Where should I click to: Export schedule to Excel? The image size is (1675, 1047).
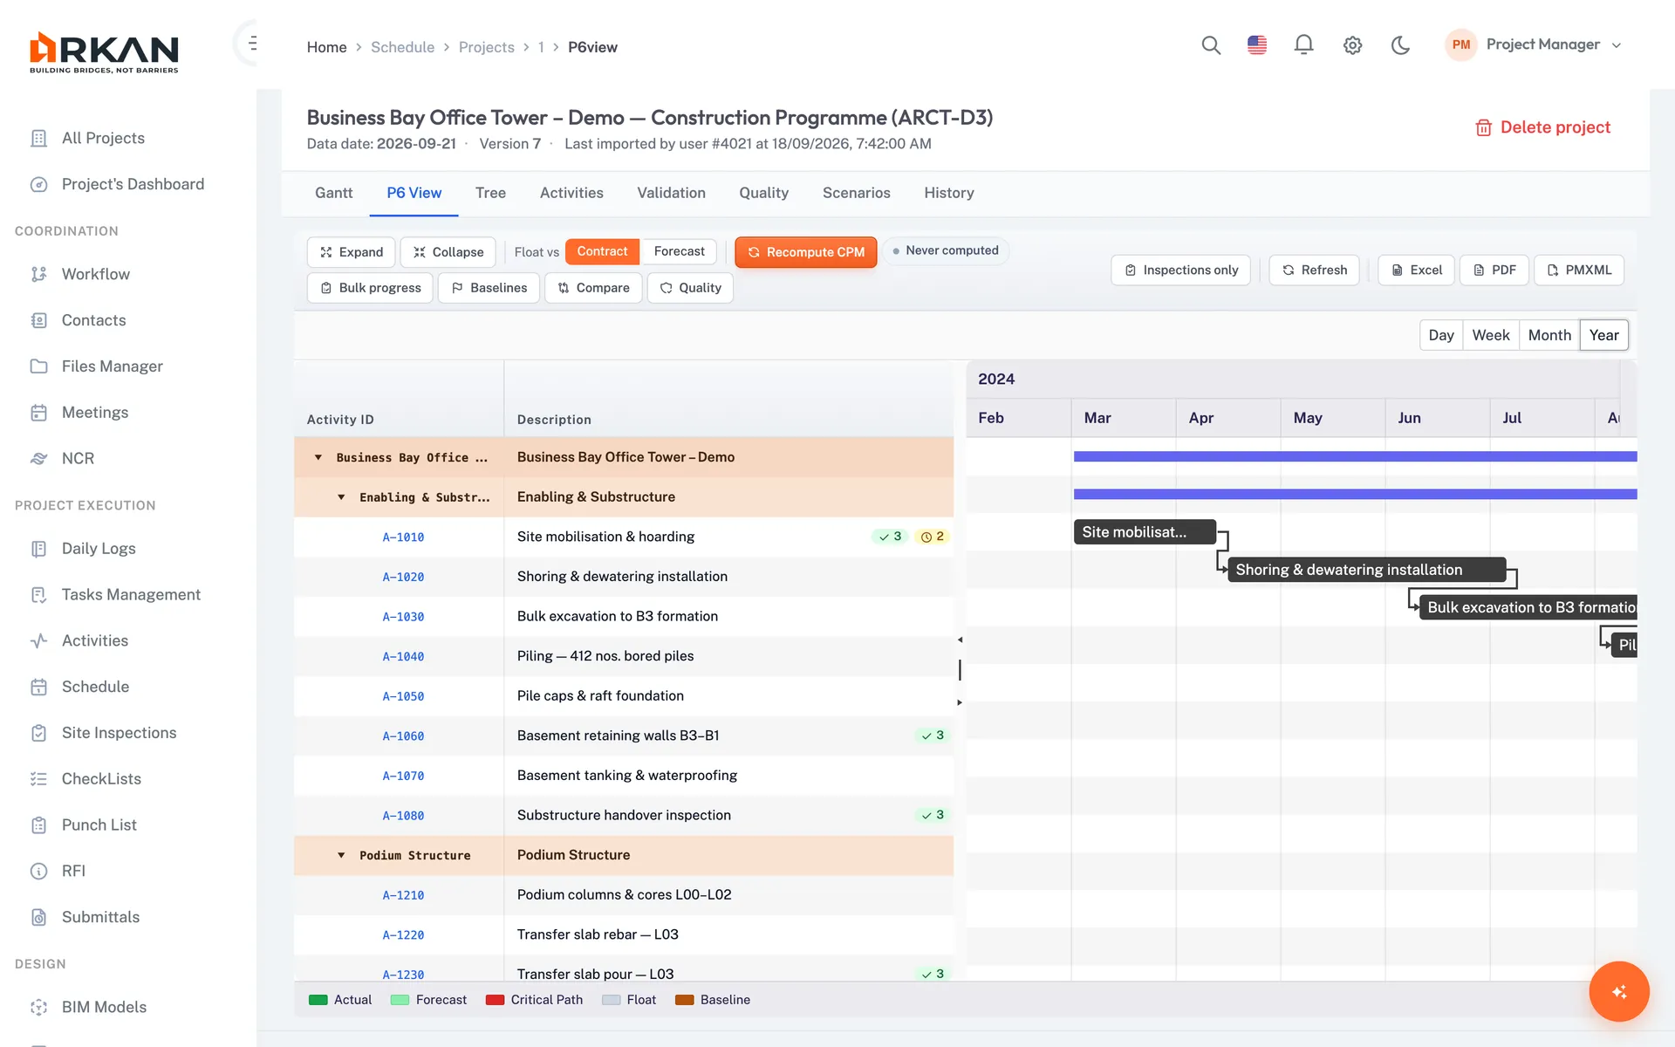point(1416,270)
